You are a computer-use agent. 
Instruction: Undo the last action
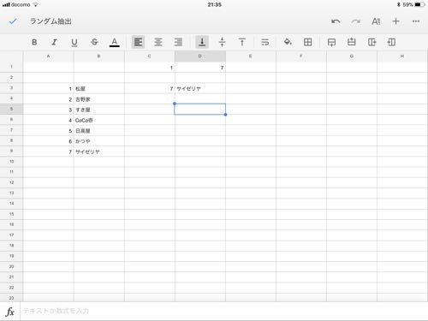[x=336, y=21]
